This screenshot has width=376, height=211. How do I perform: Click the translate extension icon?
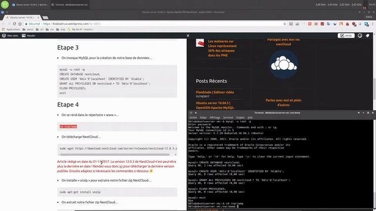(328, 24)
